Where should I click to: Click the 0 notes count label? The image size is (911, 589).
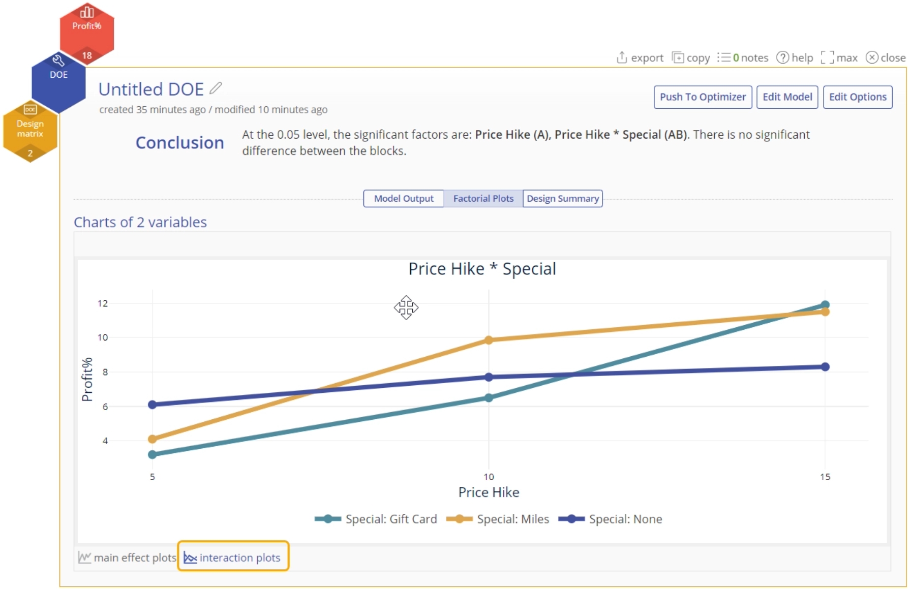pos(751,57)
